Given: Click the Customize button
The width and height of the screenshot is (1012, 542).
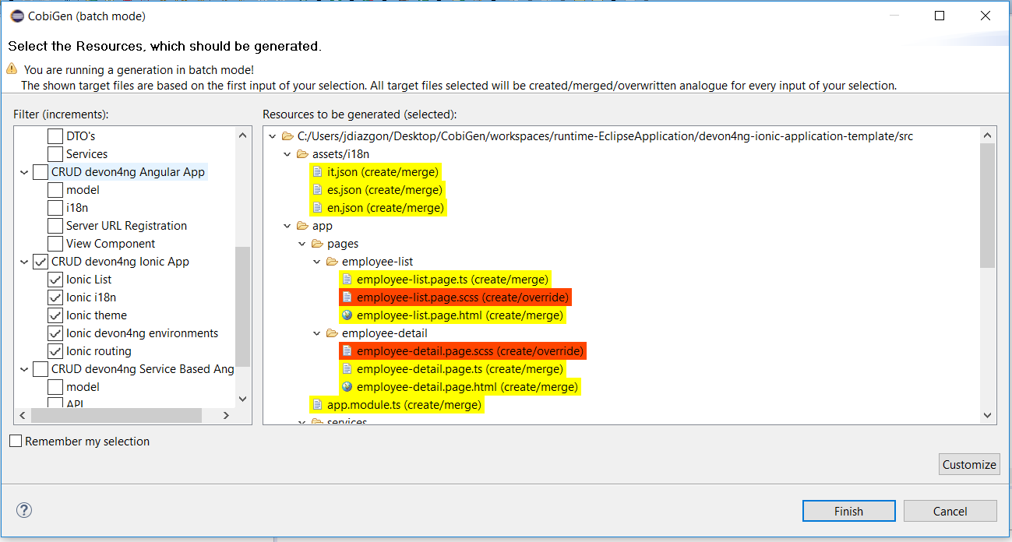Looking at the screenshot, I should click(x=968, y=464).
